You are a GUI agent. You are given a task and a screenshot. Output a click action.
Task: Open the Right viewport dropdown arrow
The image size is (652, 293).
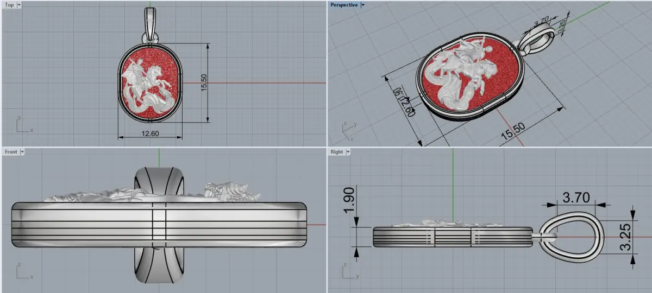click(348, 152)
